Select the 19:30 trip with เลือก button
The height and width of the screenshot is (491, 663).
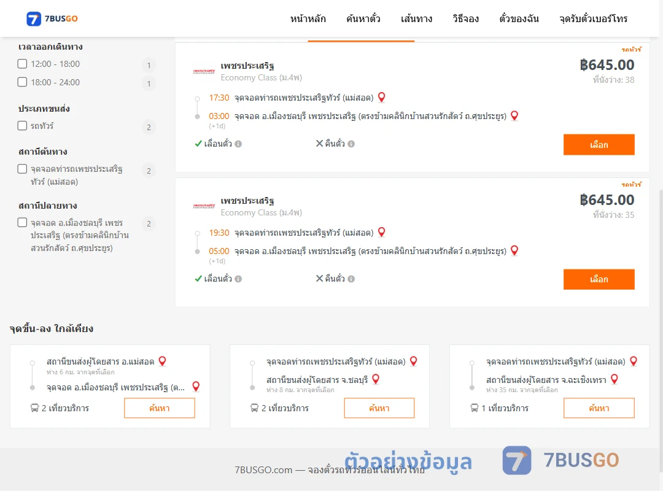tap(599, 279)
